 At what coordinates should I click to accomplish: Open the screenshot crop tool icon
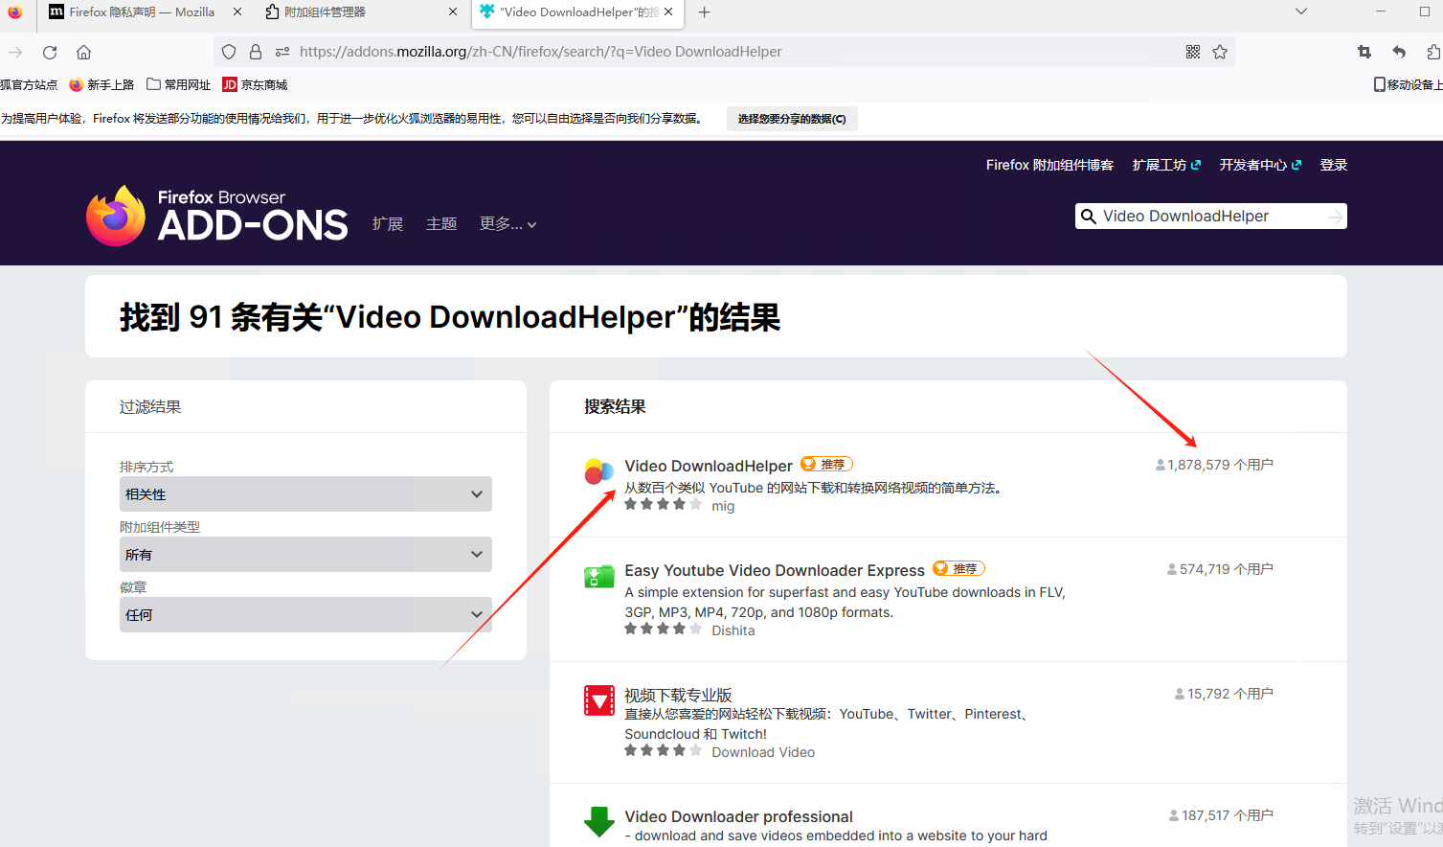coord(1364,52)
